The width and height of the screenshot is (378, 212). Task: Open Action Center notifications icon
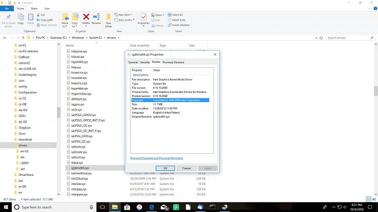(x=370, y=207)
